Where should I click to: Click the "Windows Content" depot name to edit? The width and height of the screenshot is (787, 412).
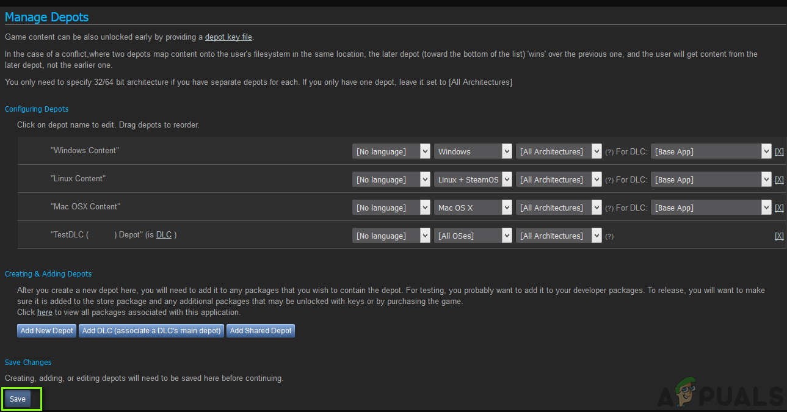tap(85, 150)
